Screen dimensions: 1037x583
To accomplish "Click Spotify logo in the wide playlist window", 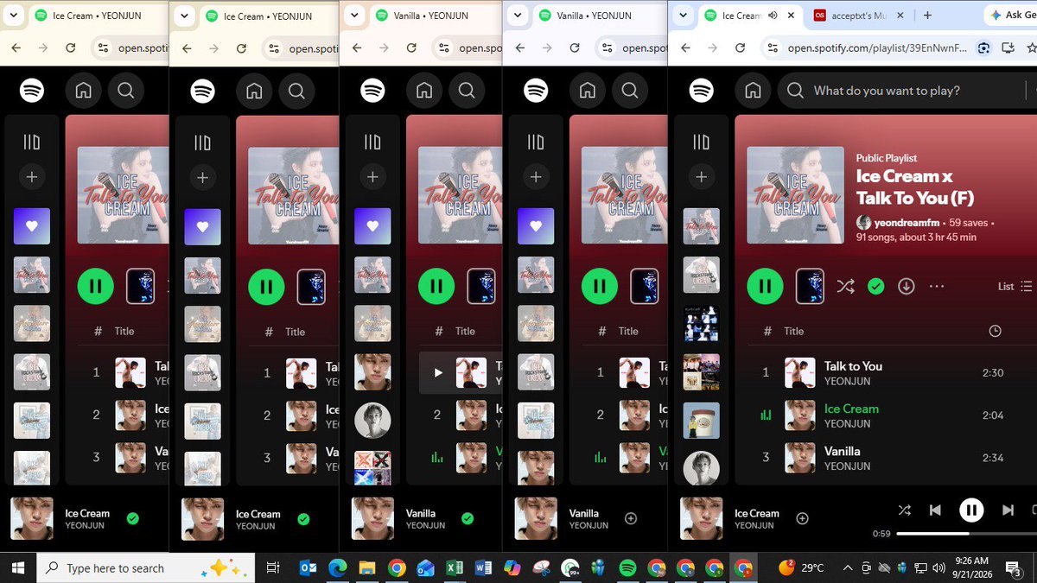I will coord(702,91).
